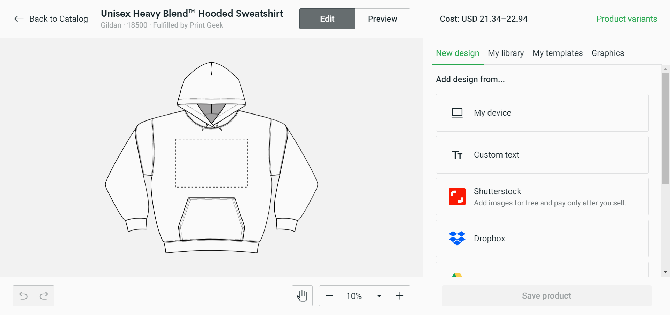
Task: Add a Custom text element
Action: (542, 155)
